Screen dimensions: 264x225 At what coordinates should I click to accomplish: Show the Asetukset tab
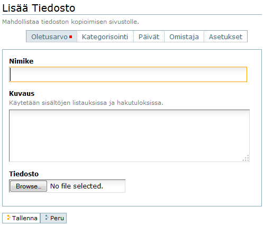click(x=225, y=37)
